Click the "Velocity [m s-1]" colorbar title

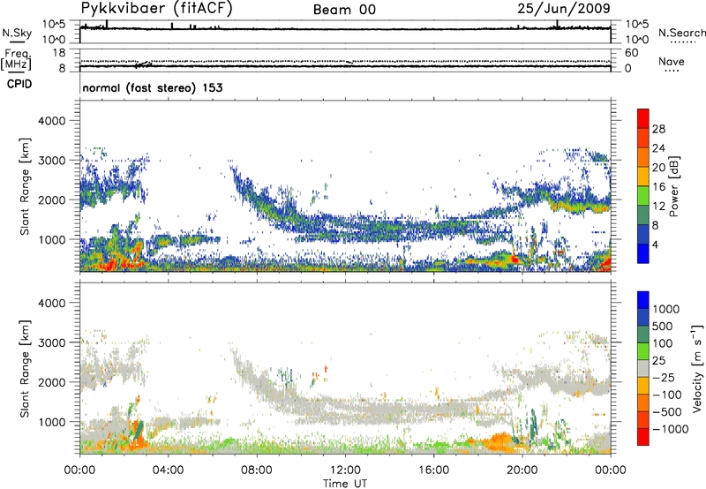(697, 368)
